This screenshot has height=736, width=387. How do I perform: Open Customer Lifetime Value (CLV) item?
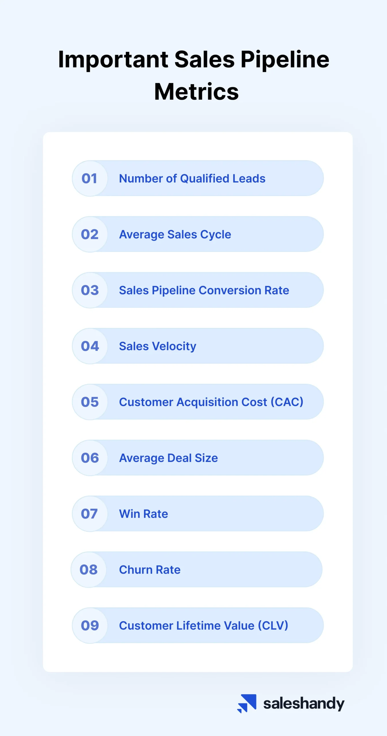point(204,625)
